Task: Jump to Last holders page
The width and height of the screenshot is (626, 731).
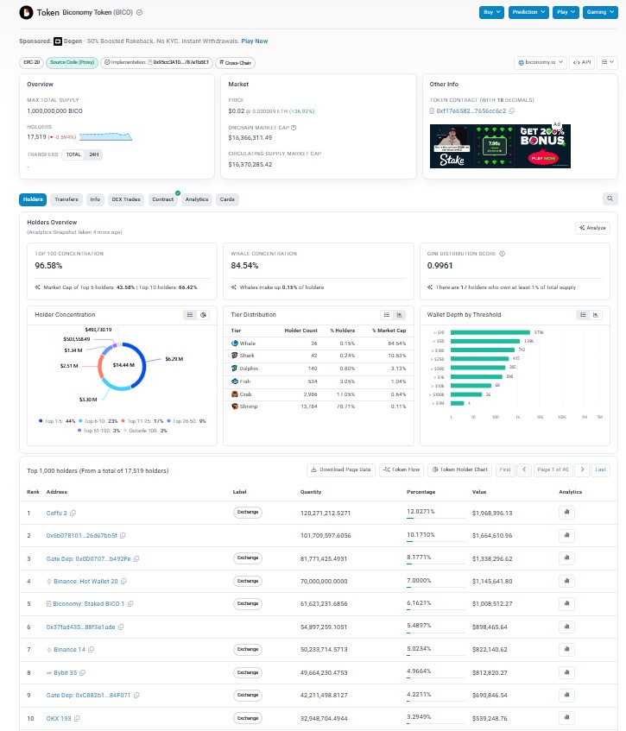Action: [600, 469]
